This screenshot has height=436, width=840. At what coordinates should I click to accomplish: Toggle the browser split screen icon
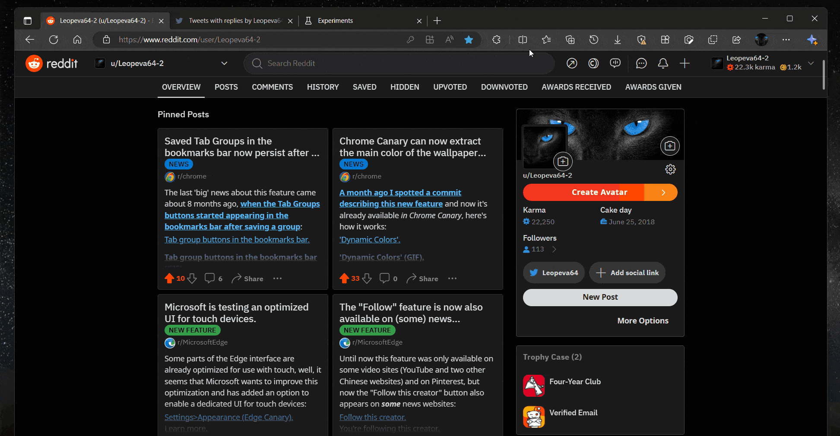(x=523, y=40)
